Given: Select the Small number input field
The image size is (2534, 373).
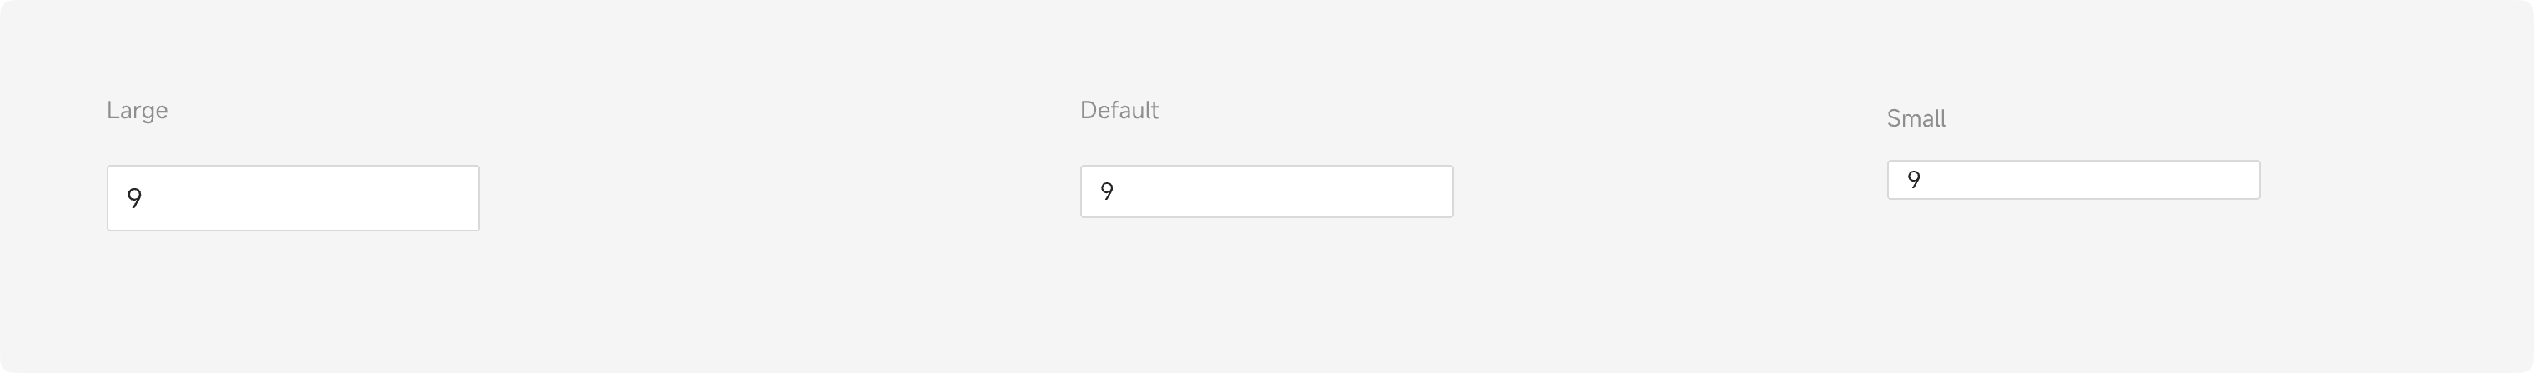Looking at the screenshot, I should [2073, 180].
